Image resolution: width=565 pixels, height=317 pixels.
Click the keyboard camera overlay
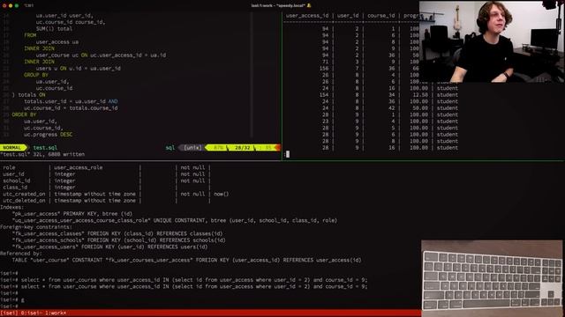pyautogui.click(x=492, y=277)
